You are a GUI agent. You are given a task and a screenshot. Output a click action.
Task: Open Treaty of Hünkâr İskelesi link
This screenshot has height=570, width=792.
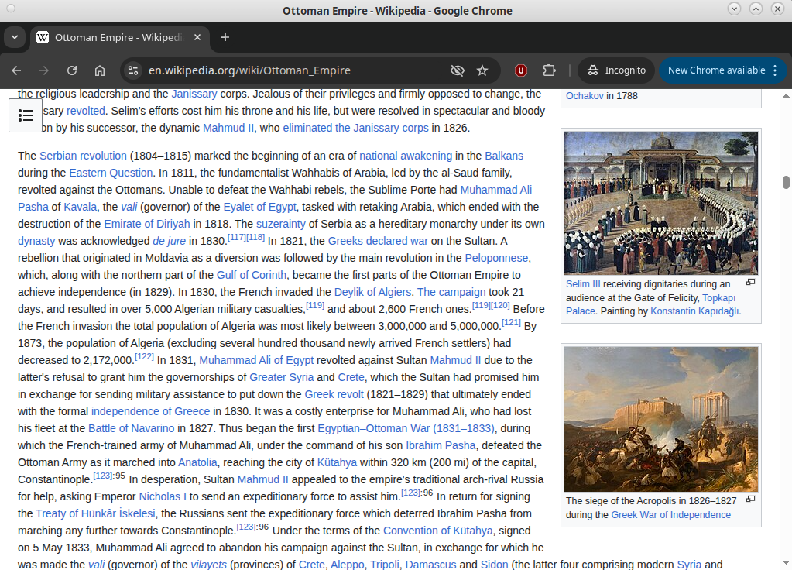coord(95,514)
